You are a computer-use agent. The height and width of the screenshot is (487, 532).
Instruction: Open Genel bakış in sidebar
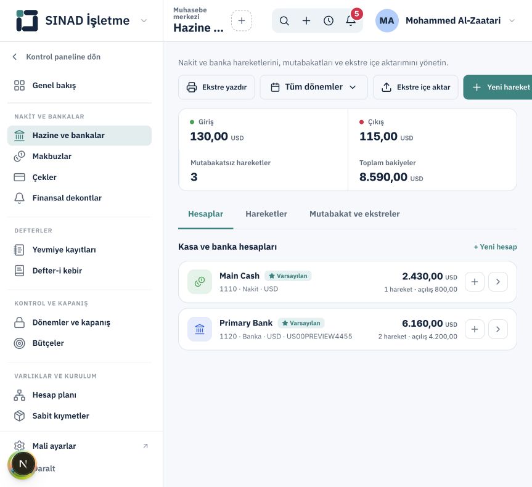[80, 86]
